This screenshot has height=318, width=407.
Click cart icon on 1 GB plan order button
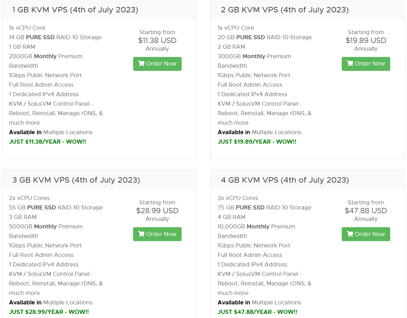[141, 64]
